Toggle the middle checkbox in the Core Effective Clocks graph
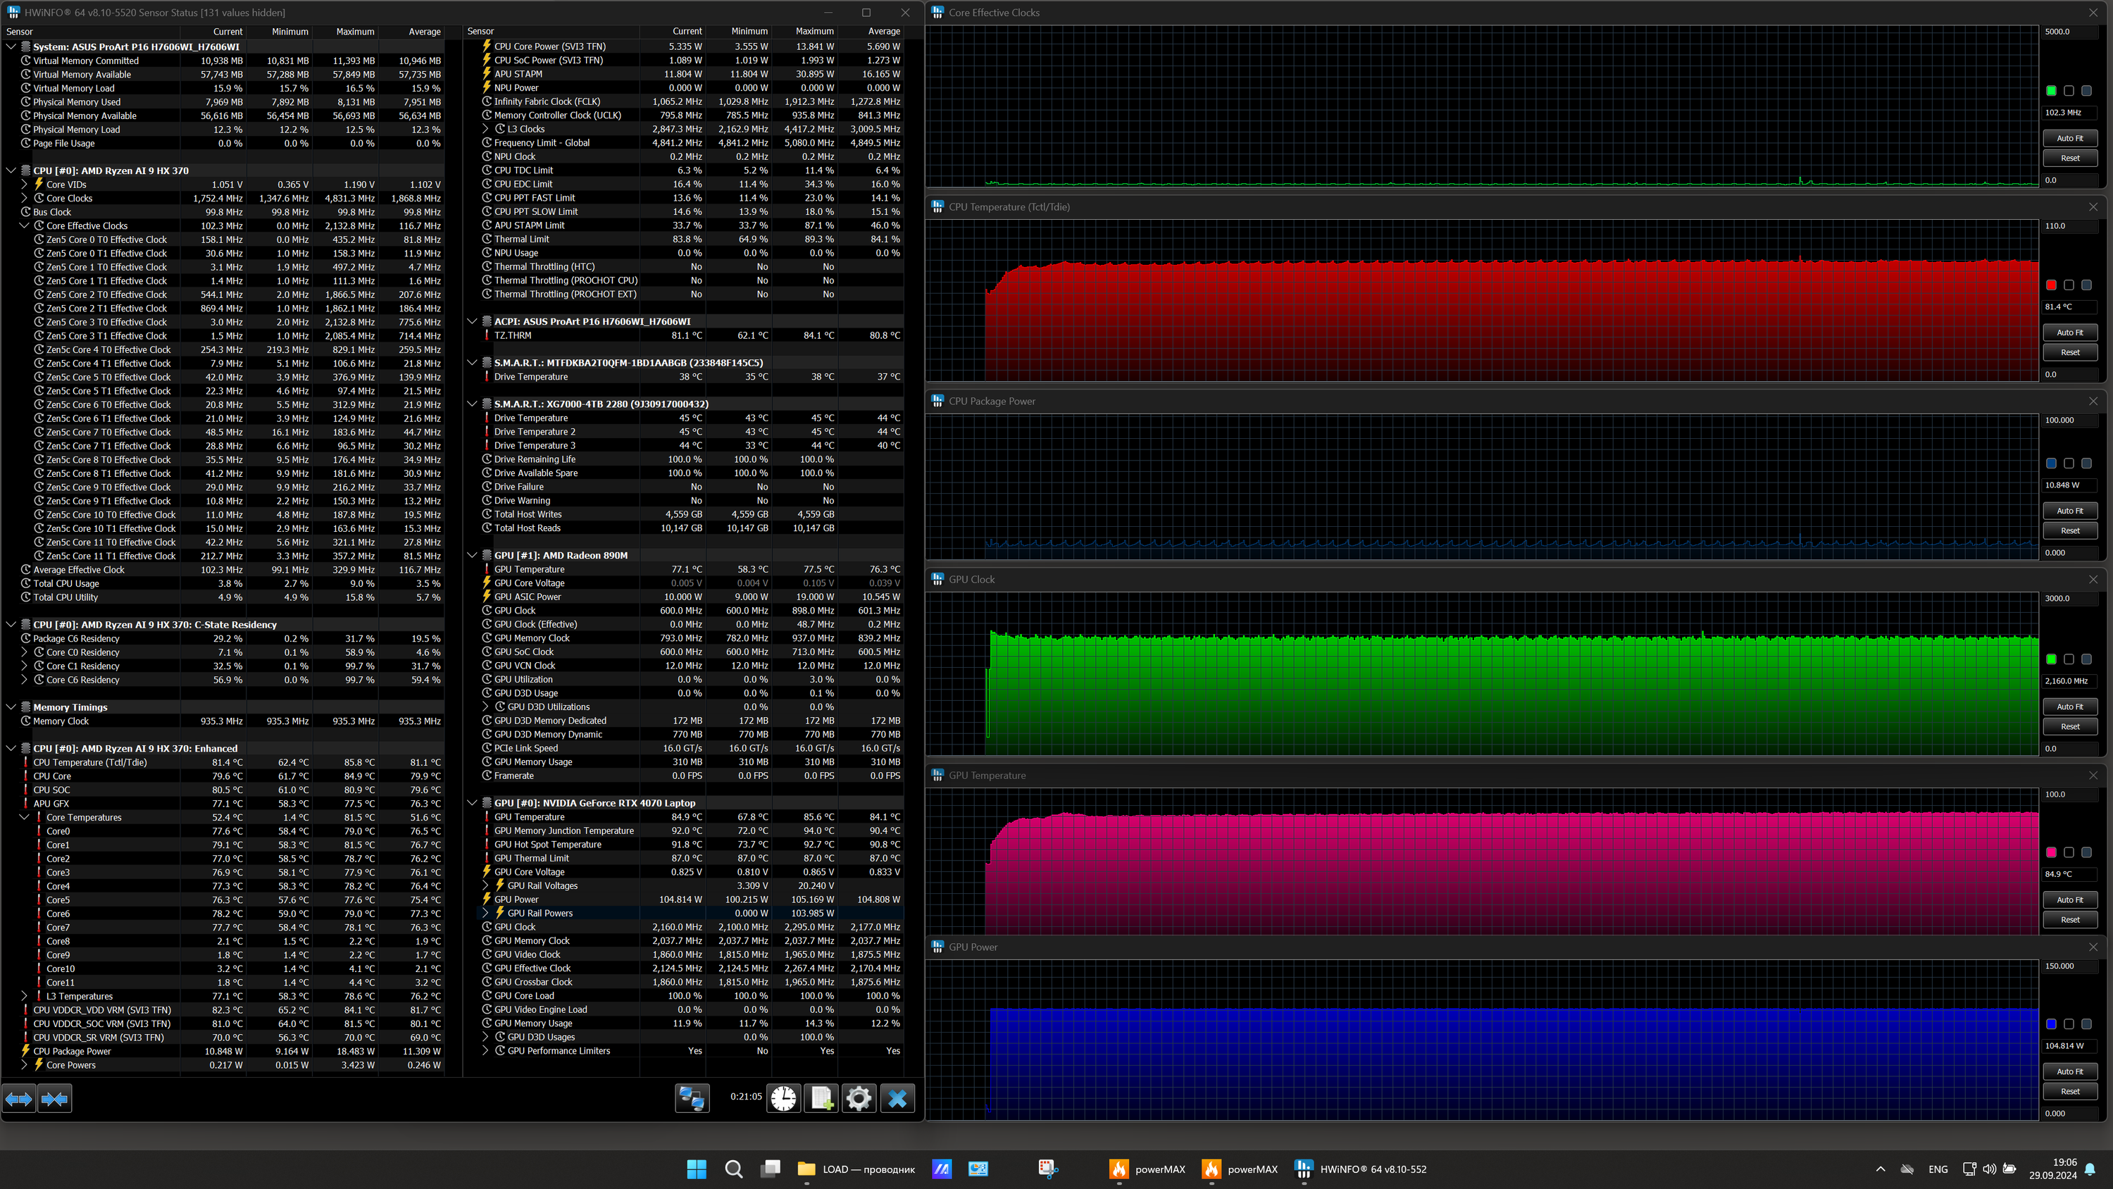Viewport: 2113px width, 1189px height. (x=2069, y=91)
